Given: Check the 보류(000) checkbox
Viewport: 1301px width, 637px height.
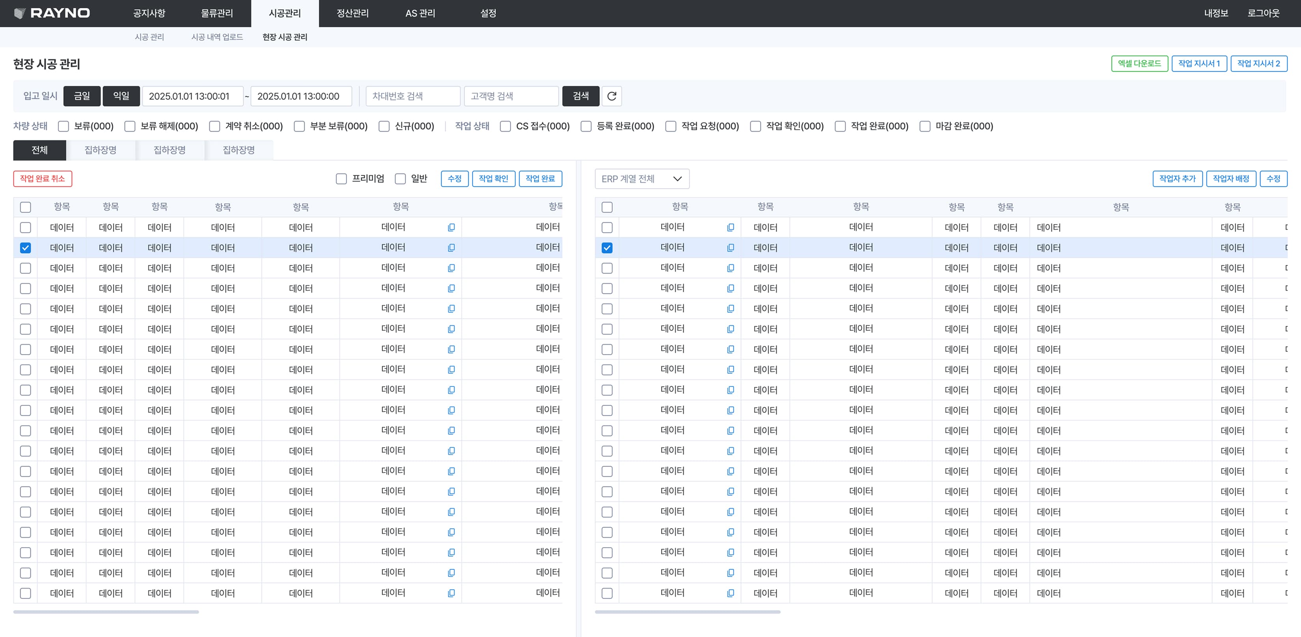Looking at the screenshot, I should coord(63,126).
